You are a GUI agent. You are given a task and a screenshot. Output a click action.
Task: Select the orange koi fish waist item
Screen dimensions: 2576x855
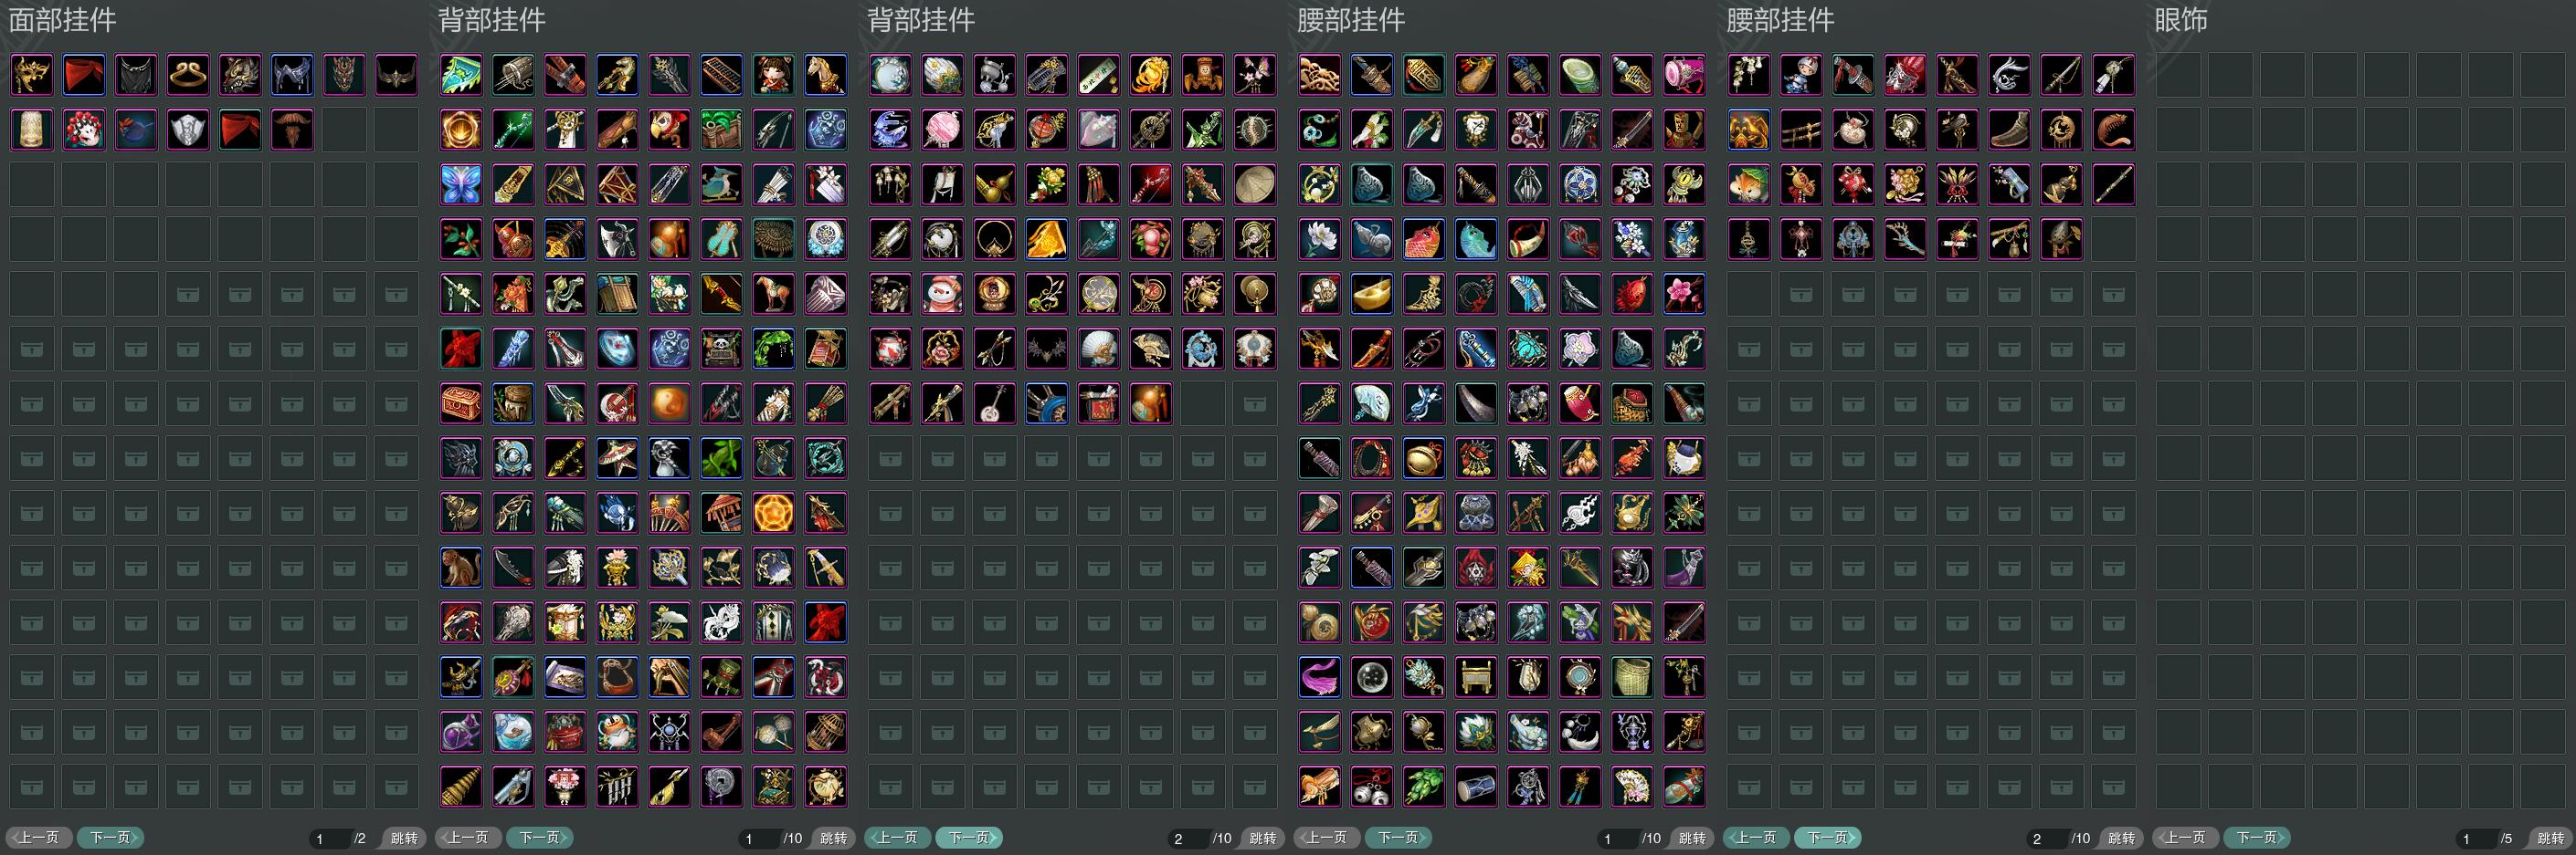point(1424,240)
